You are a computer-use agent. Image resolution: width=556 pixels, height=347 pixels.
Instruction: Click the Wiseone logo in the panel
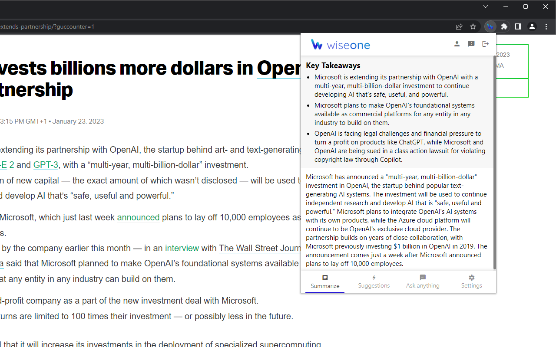pos(341,45)
